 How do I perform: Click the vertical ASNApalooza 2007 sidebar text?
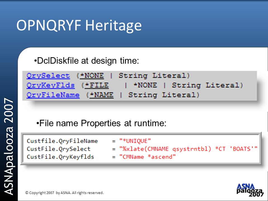pos(8,146)
